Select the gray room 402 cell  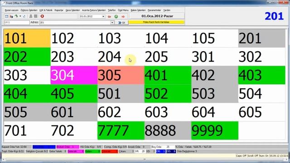(215, 75)
